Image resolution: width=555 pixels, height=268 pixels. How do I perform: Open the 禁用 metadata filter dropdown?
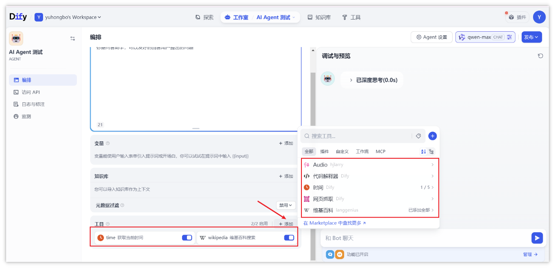(x=286, y=205)
